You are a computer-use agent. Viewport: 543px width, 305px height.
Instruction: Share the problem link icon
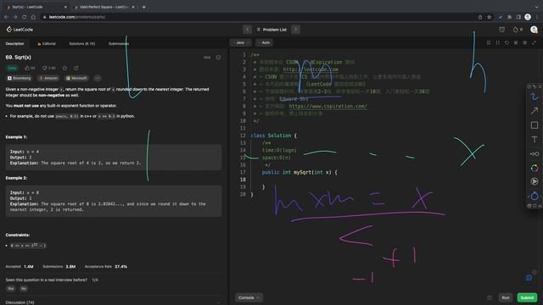pos(76,68)
